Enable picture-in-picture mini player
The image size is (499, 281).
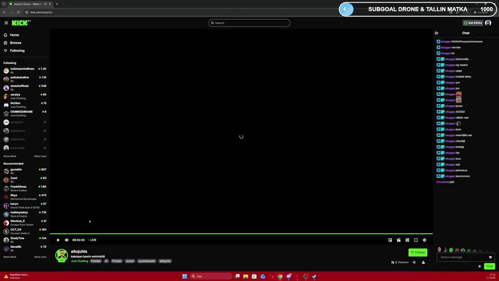coord(390,240)
